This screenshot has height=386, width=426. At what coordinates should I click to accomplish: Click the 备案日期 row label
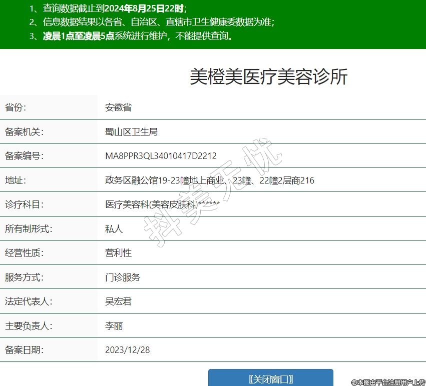pyautogui.click(x=25, y=350)
